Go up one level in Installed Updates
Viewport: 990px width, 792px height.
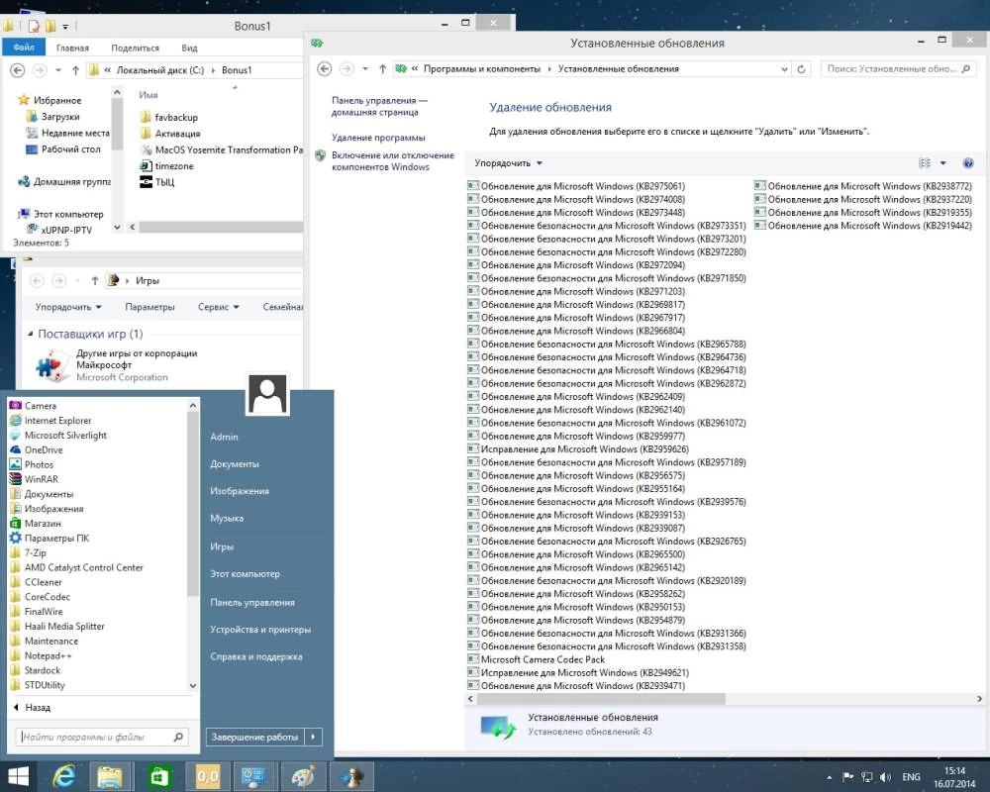click(382, 69)
